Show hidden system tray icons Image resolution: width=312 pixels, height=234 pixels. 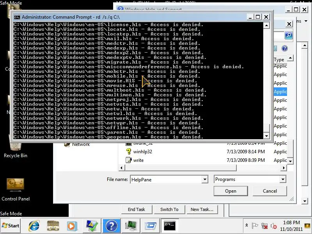(246, 225)
